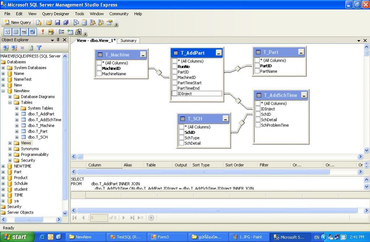Click the Refresh icon in Object Explorer
370x242 pixels.
point(31,48)
